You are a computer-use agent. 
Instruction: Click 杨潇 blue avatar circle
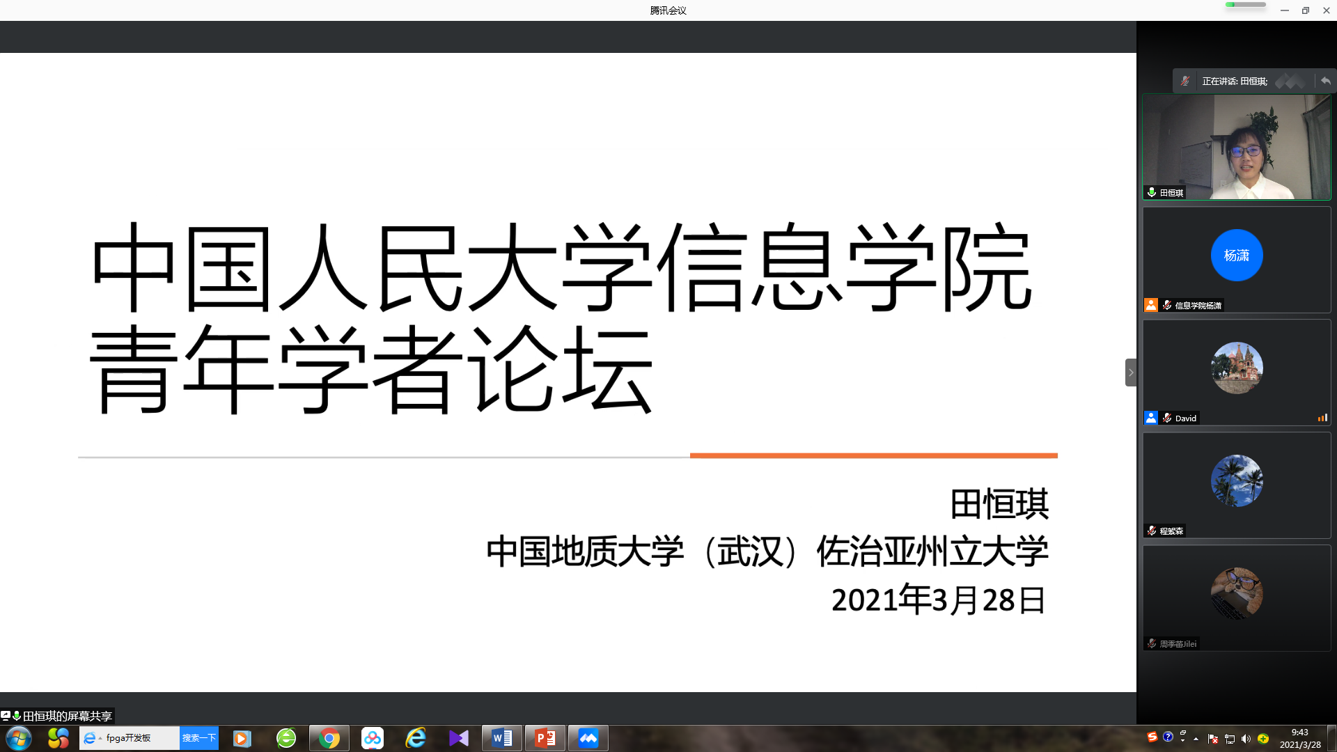[x=1236, y=256]
